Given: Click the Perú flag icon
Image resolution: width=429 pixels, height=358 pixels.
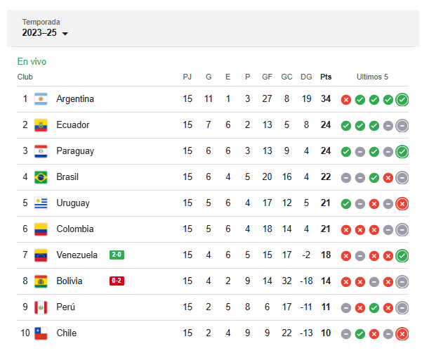Looking at the screenshot, I should tap(41, 307).
